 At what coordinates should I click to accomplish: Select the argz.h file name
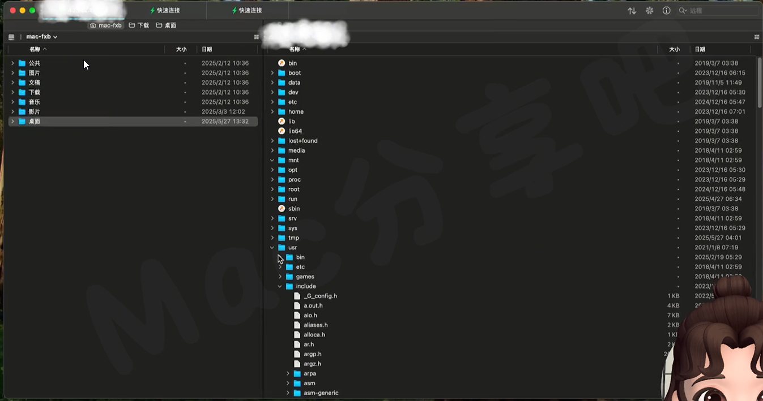tap(312, 364)
